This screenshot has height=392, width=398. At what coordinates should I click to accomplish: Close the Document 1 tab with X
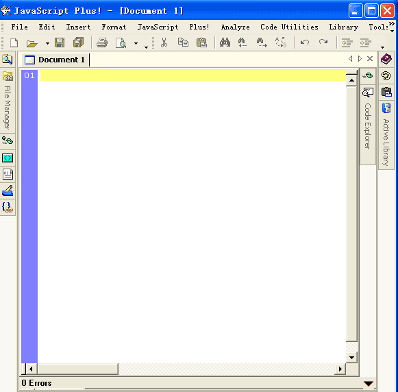click(x=370, y=59)
